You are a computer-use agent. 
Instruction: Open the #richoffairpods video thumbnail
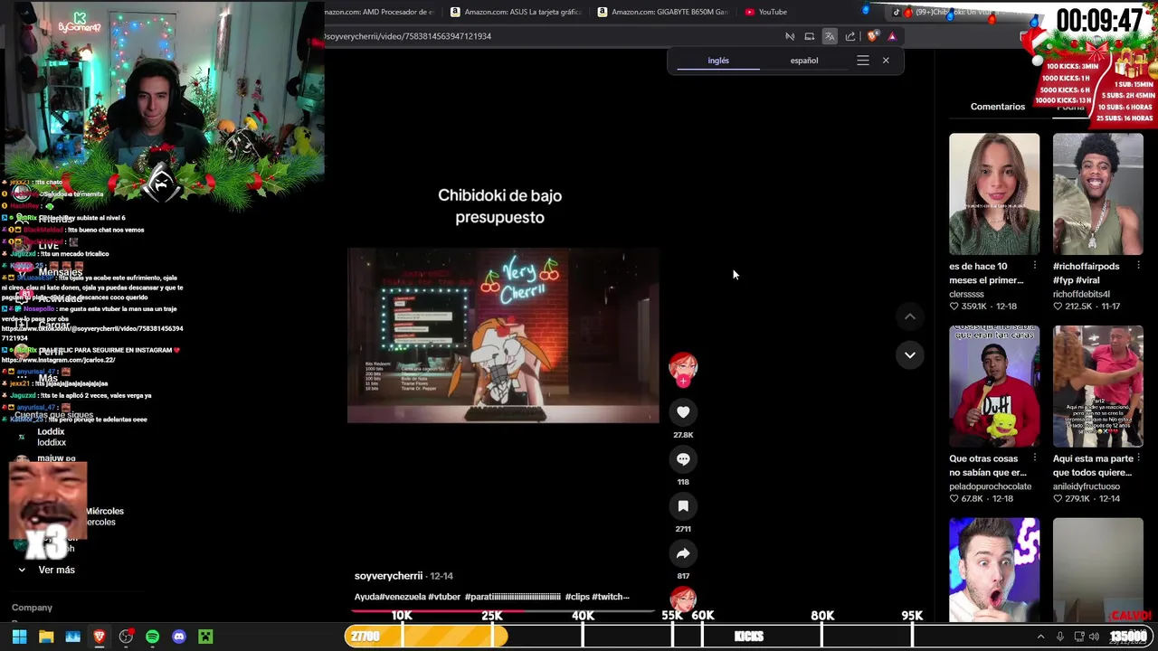point(1098,194)
